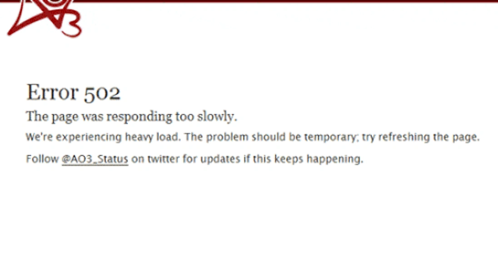This screenshot has width=498, height=259.
Task: Click the word 'Error' in the heading
Action: click(x=52, y=93)
